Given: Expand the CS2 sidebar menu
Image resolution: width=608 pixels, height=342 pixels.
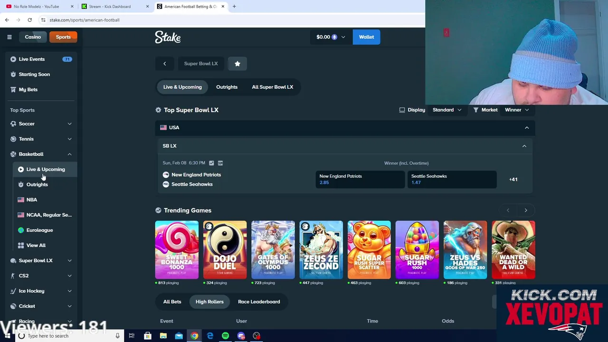Looking at the screenshot, I should point(69,276).
